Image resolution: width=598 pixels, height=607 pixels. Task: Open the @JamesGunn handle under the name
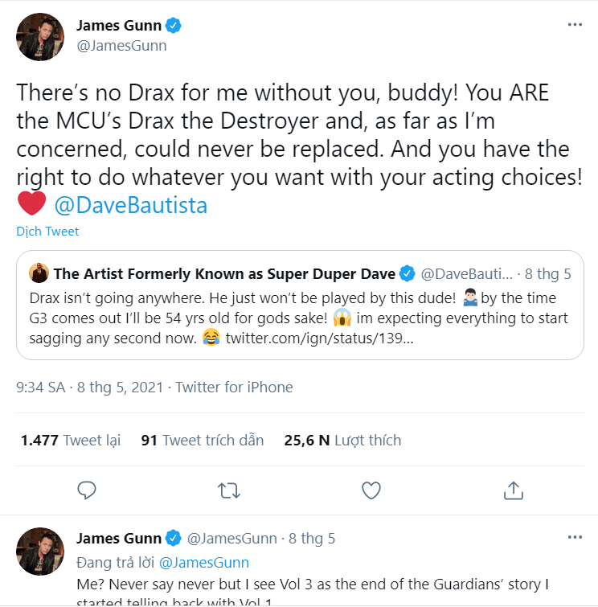click(x=121, y=46)
